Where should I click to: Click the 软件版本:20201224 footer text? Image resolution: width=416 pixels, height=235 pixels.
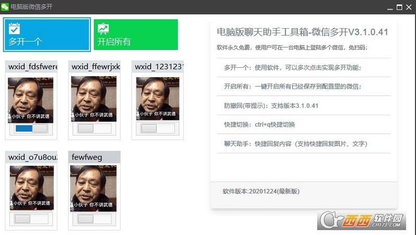tap(261, 191)
